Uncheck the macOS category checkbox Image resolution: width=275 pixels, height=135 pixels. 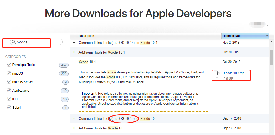pyautogui.click(x=9, y=73)
